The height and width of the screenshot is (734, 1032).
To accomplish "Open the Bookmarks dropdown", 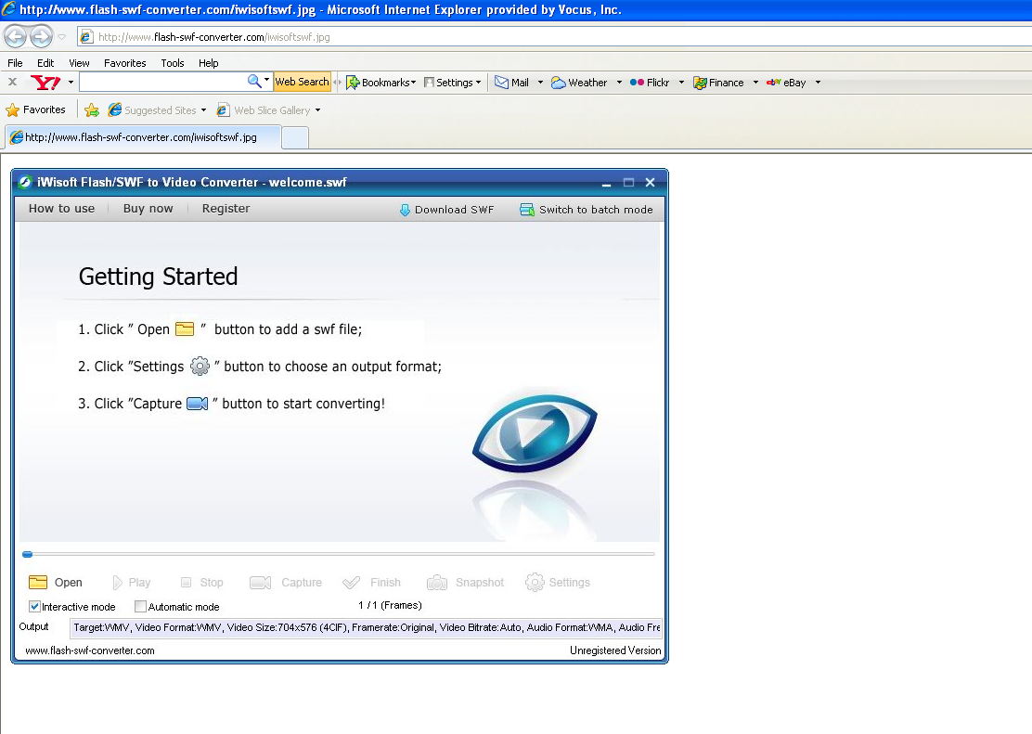I will click(381, 83).
